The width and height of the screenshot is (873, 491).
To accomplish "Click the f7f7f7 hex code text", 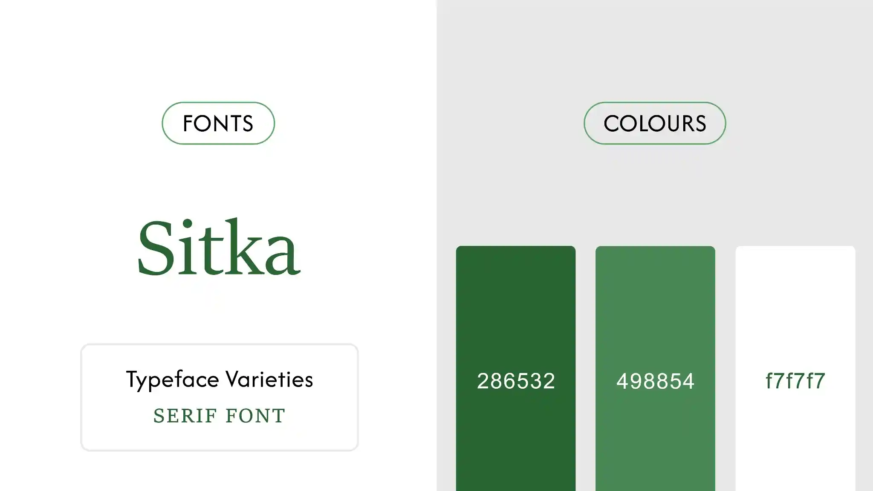I will (x=795, y=381).
